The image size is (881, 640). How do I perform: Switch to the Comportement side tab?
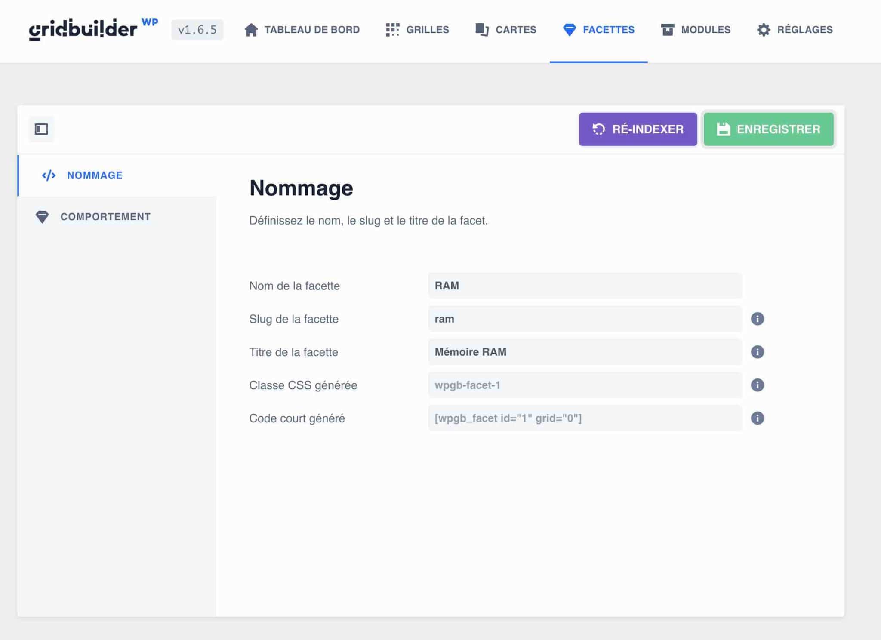pos(117,217)
